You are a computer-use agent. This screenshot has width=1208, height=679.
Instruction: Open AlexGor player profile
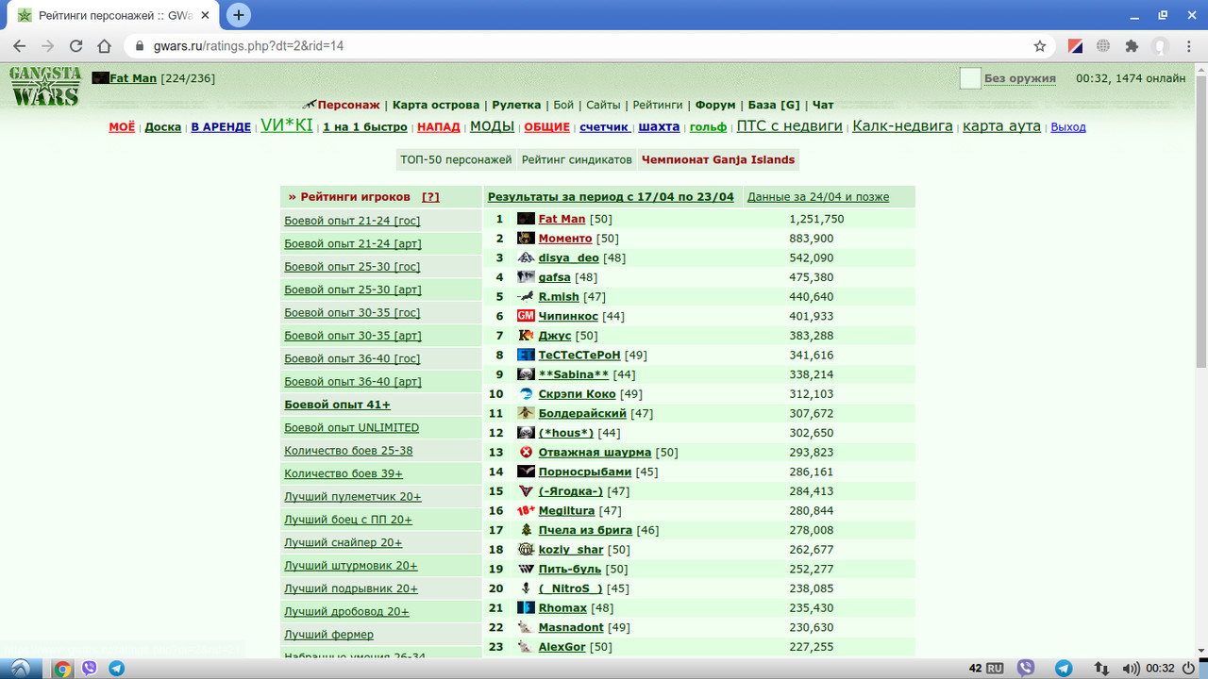point(562,647)
